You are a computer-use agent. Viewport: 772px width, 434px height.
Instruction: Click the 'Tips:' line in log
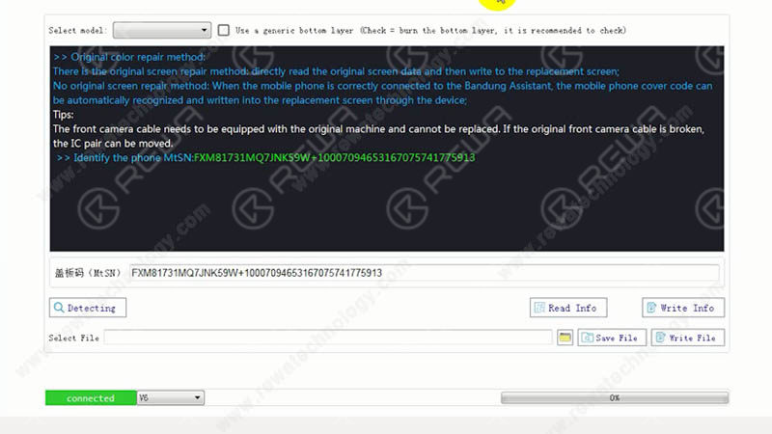coord(64,115)
